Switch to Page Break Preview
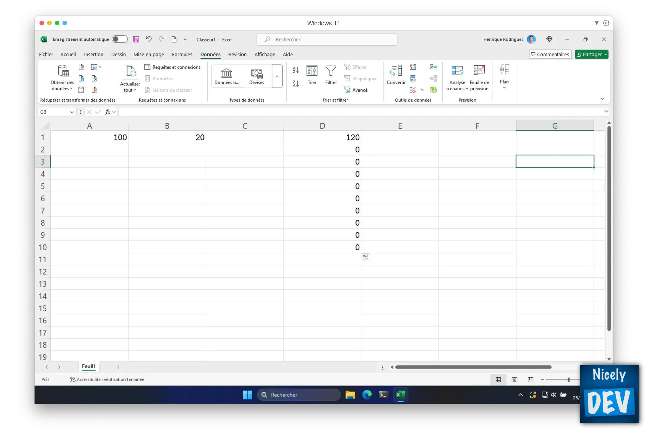Screen dimensions: 648x433 [530, 380]
